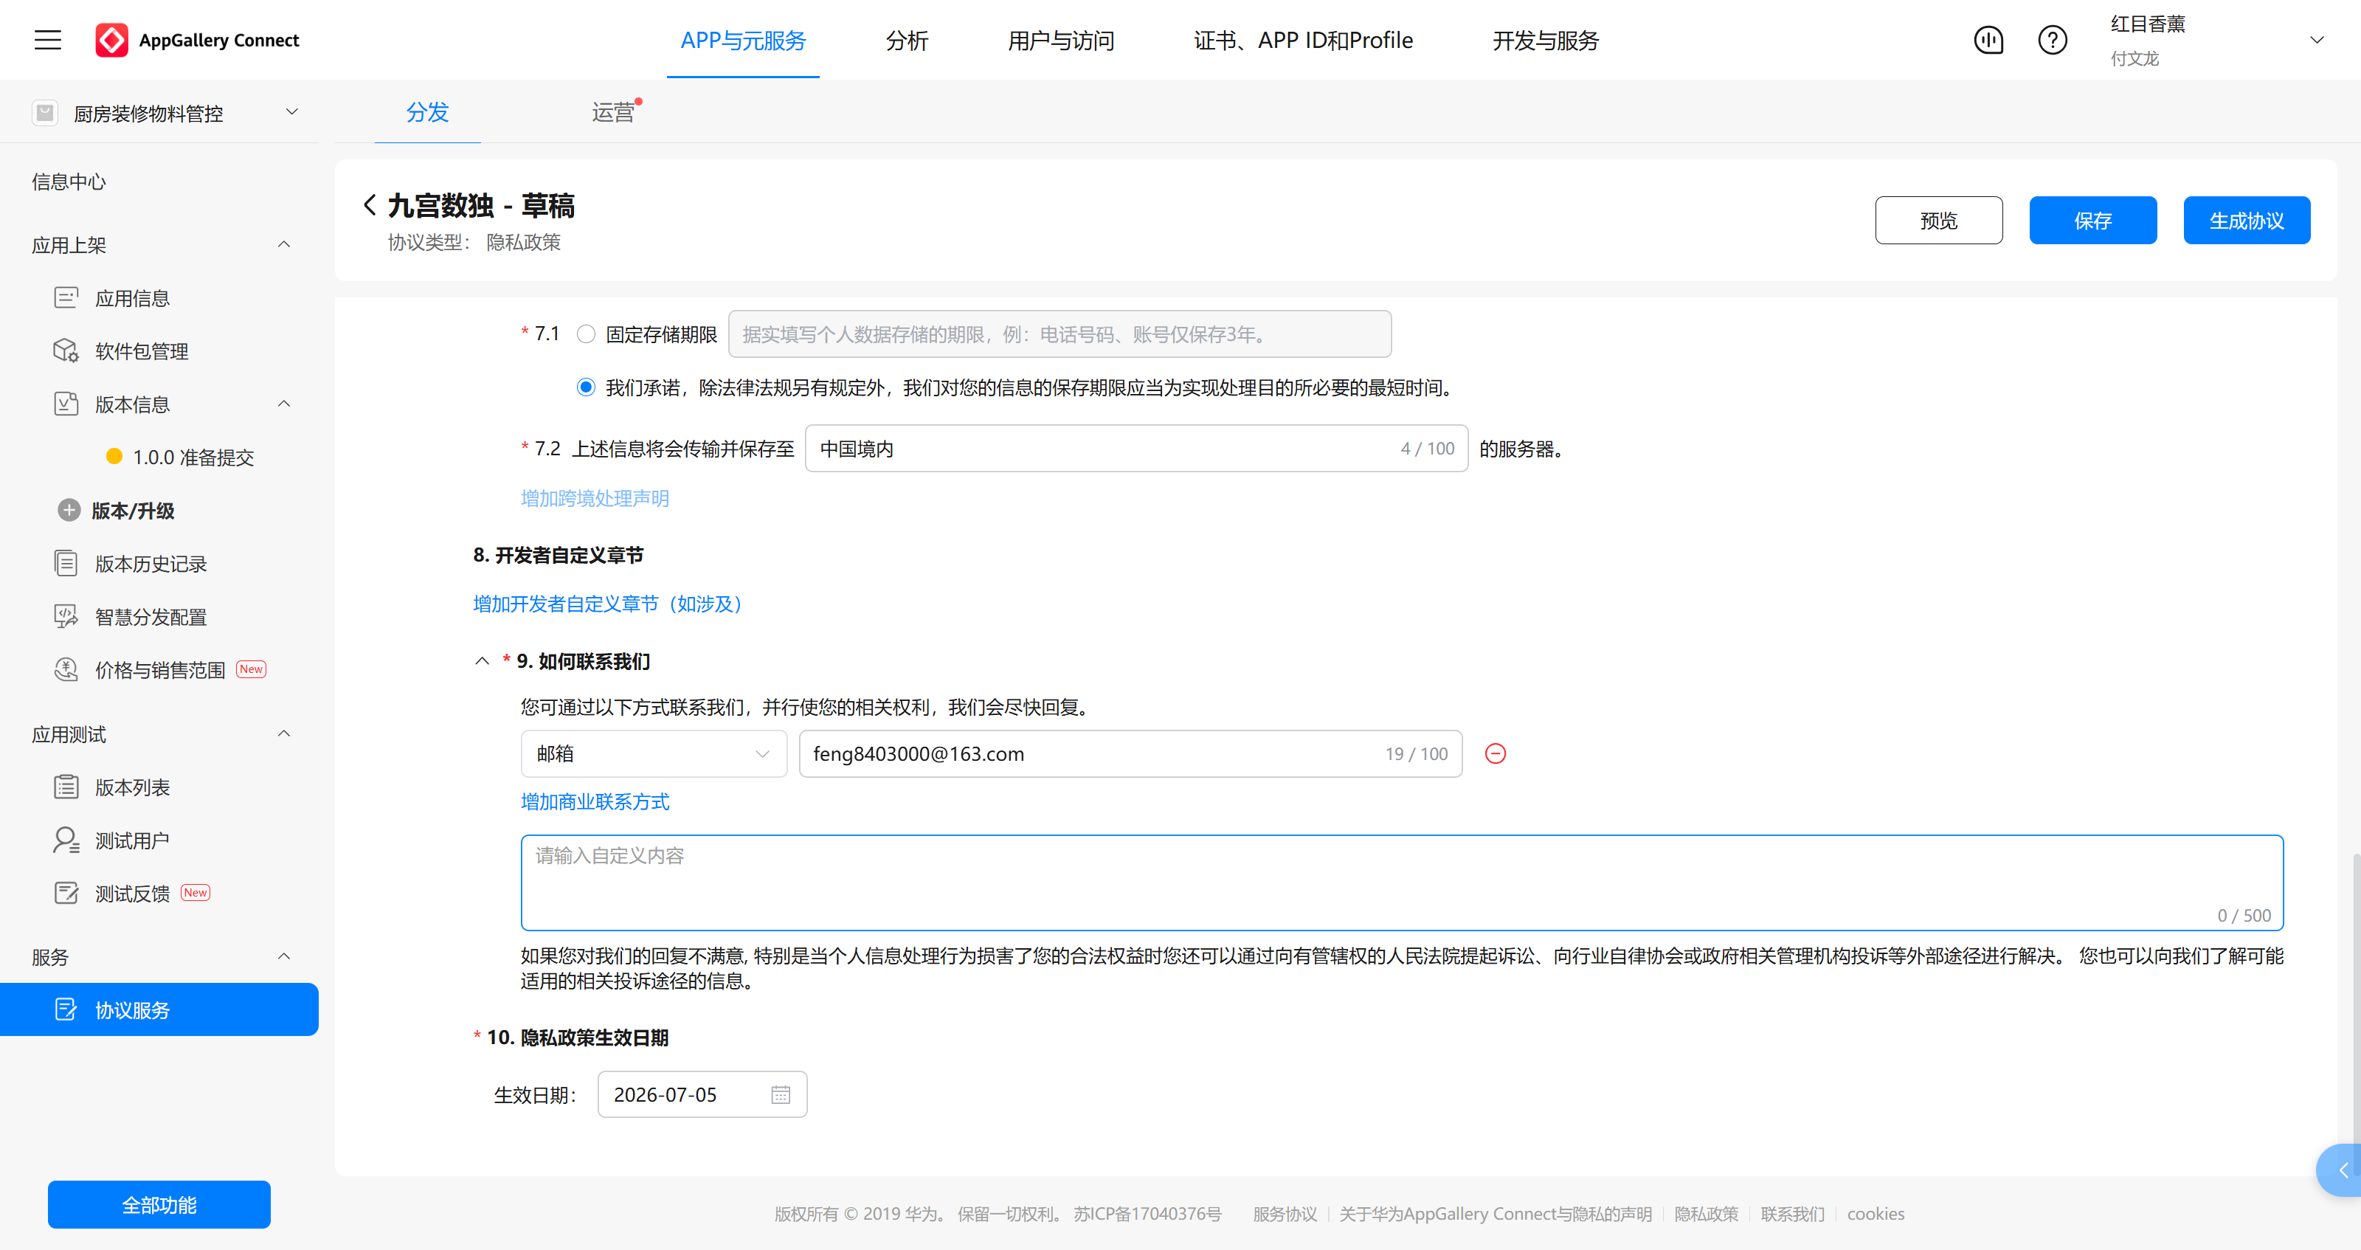Screen dimensions: 2361x1250
Task: Click the 全部功能 button
Action: point(159,1204)
